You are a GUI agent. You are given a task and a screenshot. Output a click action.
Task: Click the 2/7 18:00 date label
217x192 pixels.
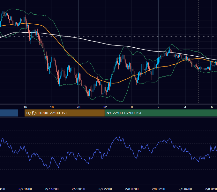point(52,189)
